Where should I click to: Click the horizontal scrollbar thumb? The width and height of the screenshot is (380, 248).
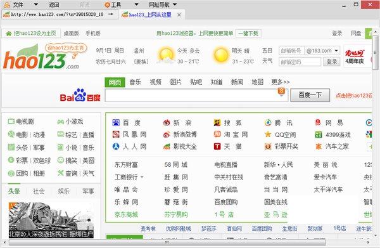(167, 242)
